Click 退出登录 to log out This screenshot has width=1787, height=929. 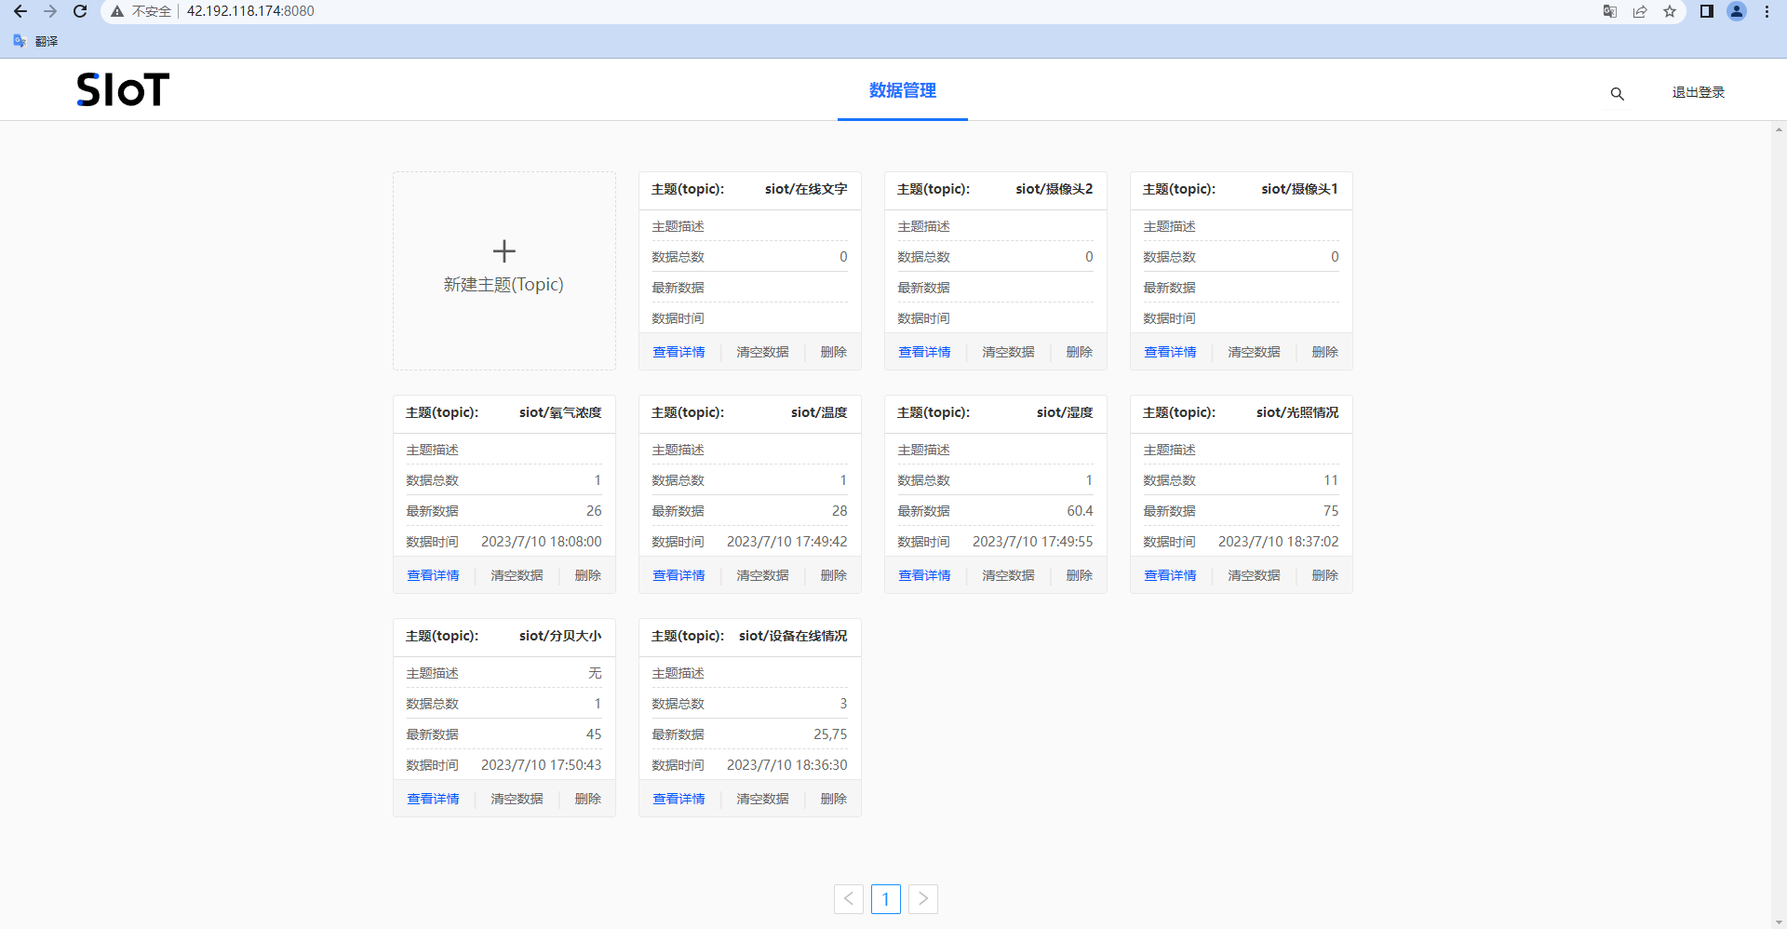tap(1699, 92)
